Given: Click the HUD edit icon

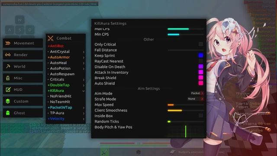Looking at the screenshot, I should coord(8,90).
